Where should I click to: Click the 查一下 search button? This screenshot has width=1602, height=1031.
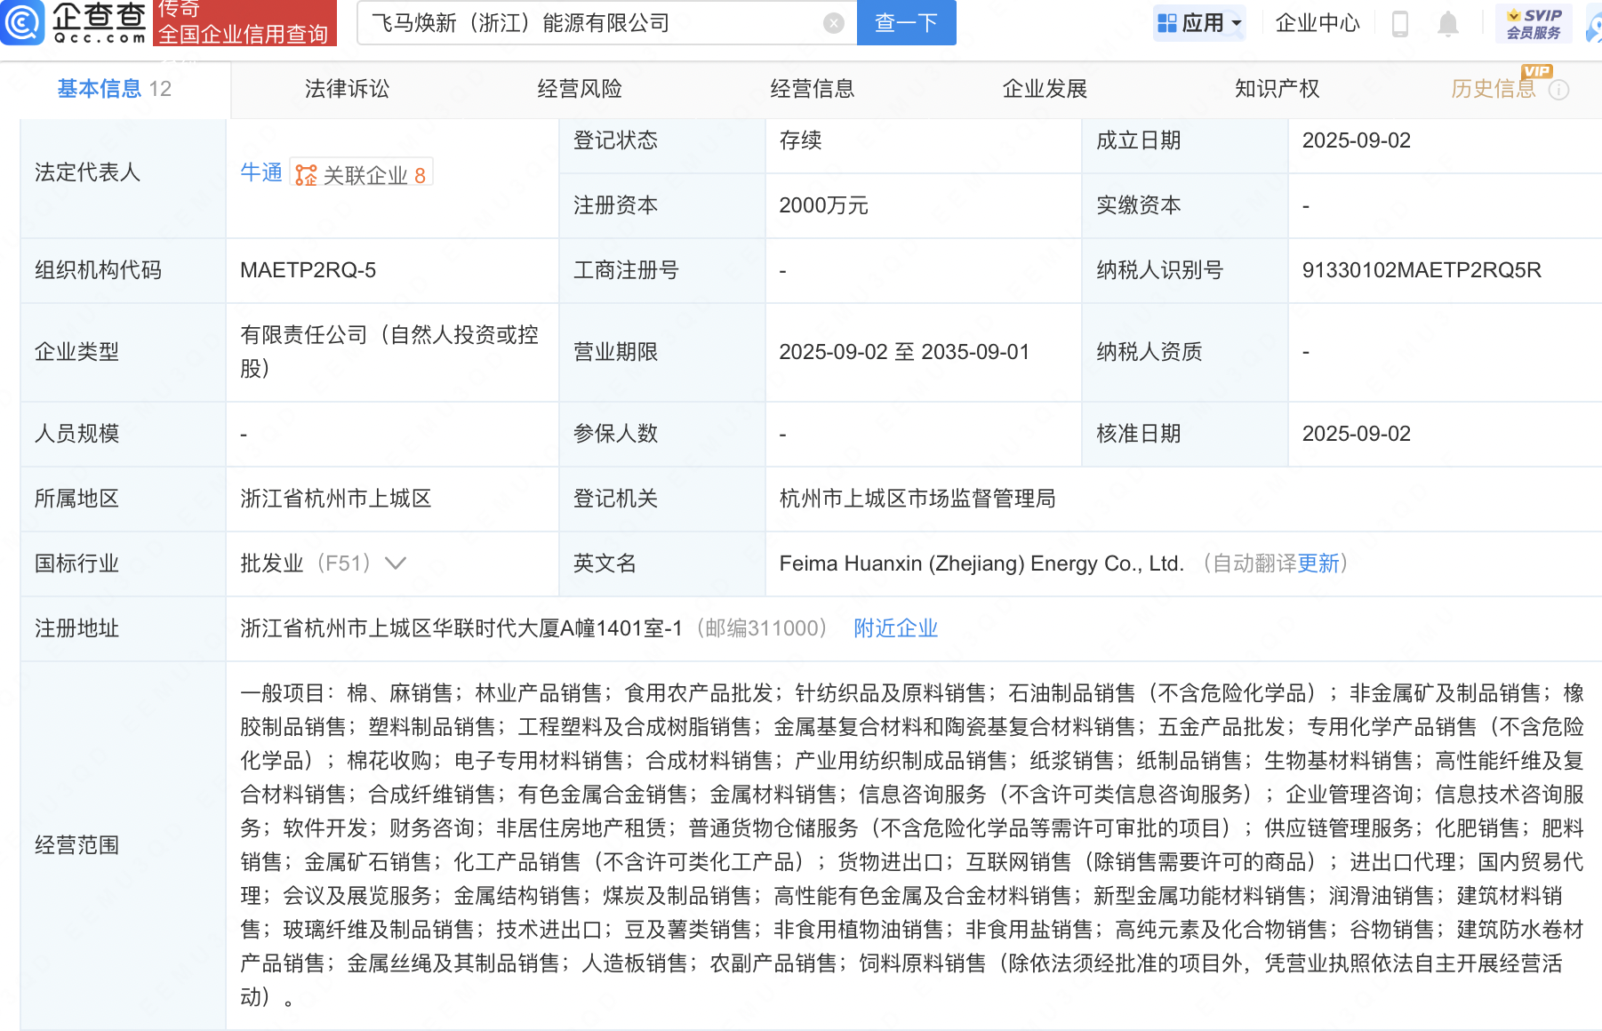click(x=906, y=23)
